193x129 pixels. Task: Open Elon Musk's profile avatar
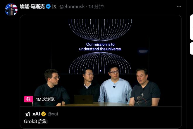pos(11,9)
